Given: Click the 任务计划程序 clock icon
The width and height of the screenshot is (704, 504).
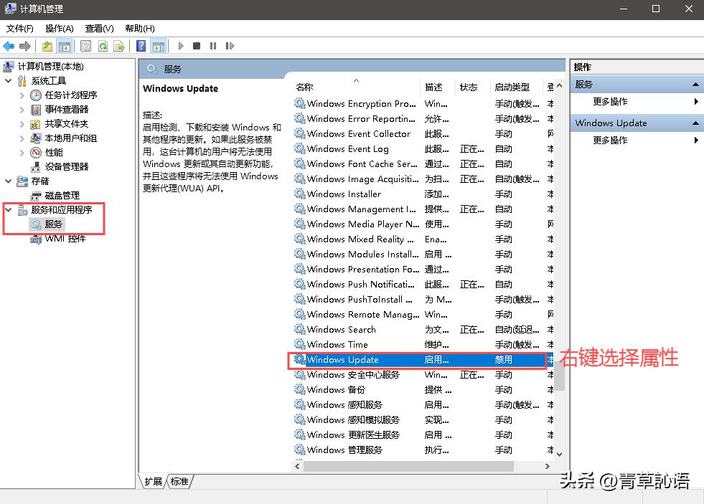Looking at the screenshot, I should [x=36, y=95].
